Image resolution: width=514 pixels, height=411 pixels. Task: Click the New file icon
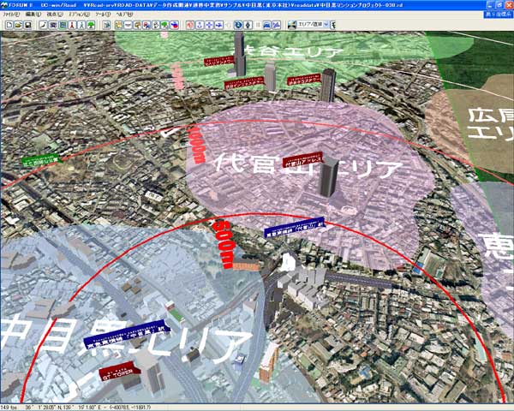point(9,25)
